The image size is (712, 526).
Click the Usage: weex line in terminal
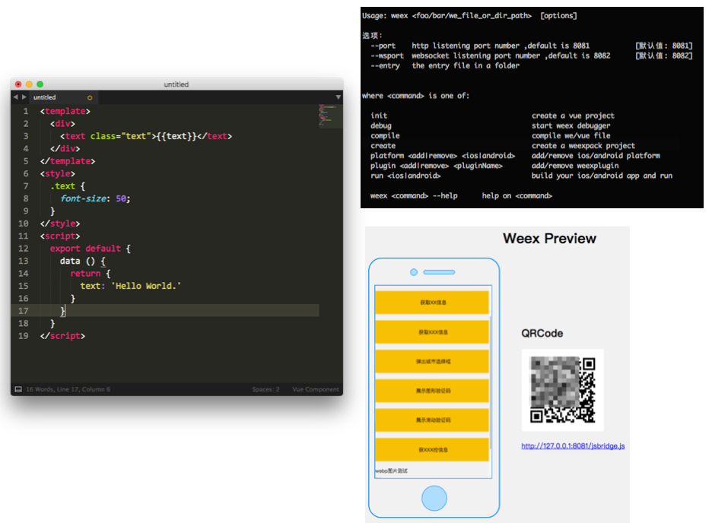469,16
